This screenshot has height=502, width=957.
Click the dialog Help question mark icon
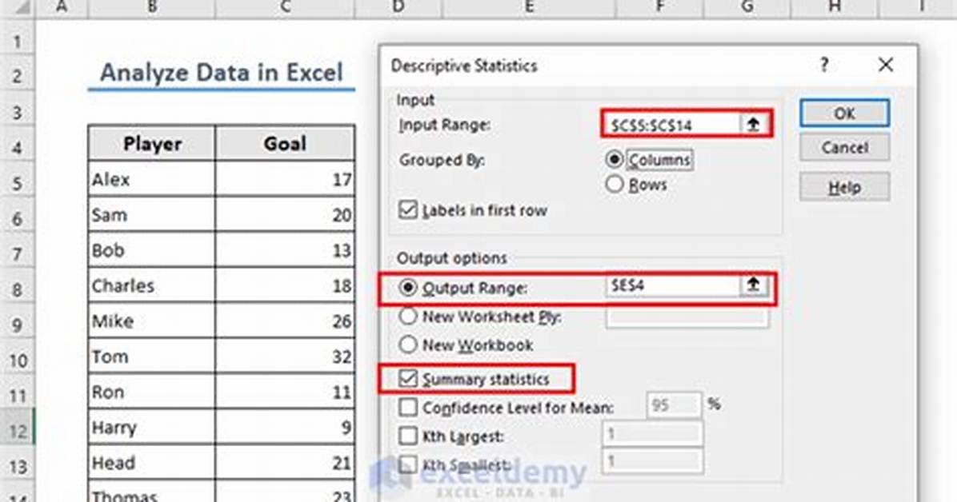point(824,65)
